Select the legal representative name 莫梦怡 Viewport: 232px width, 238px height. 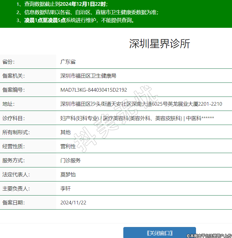pyautogui.click(x=68, y=174)
